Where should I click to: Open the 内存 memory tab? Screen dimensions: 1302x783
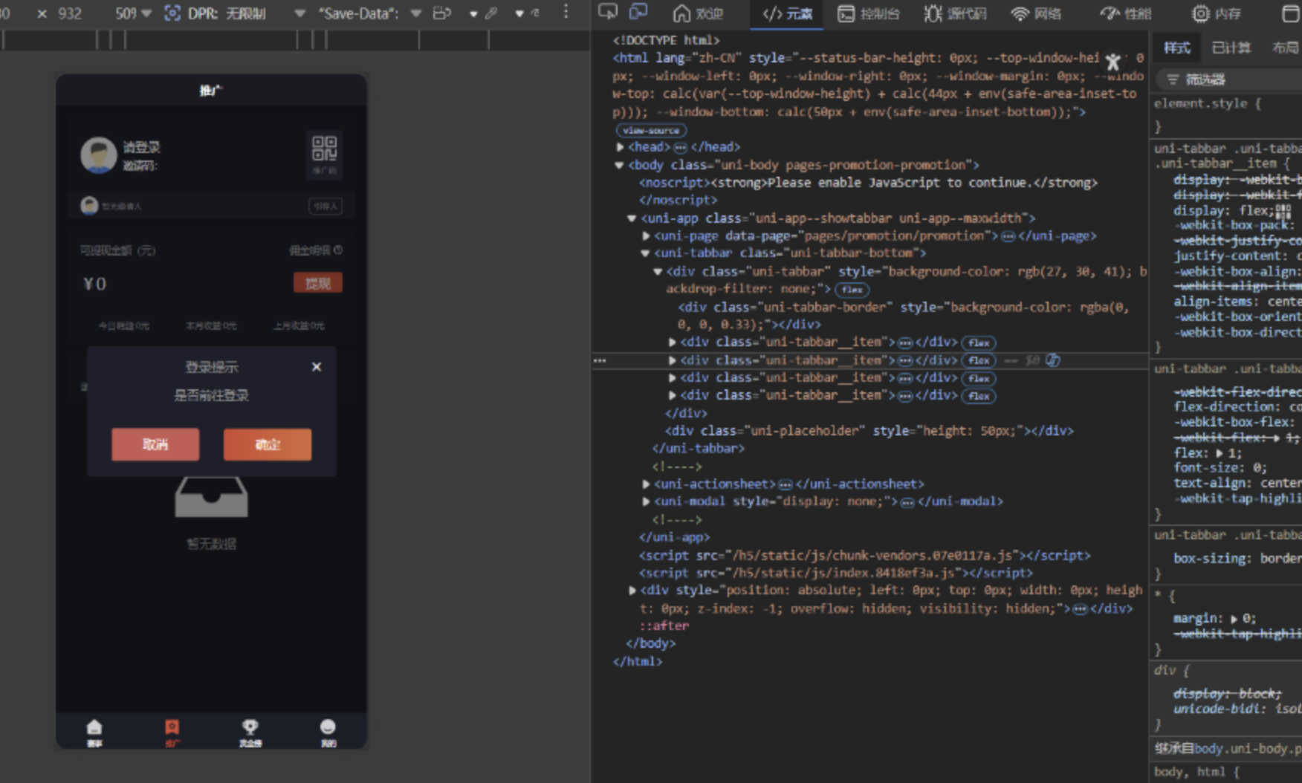click(1217, 13)
